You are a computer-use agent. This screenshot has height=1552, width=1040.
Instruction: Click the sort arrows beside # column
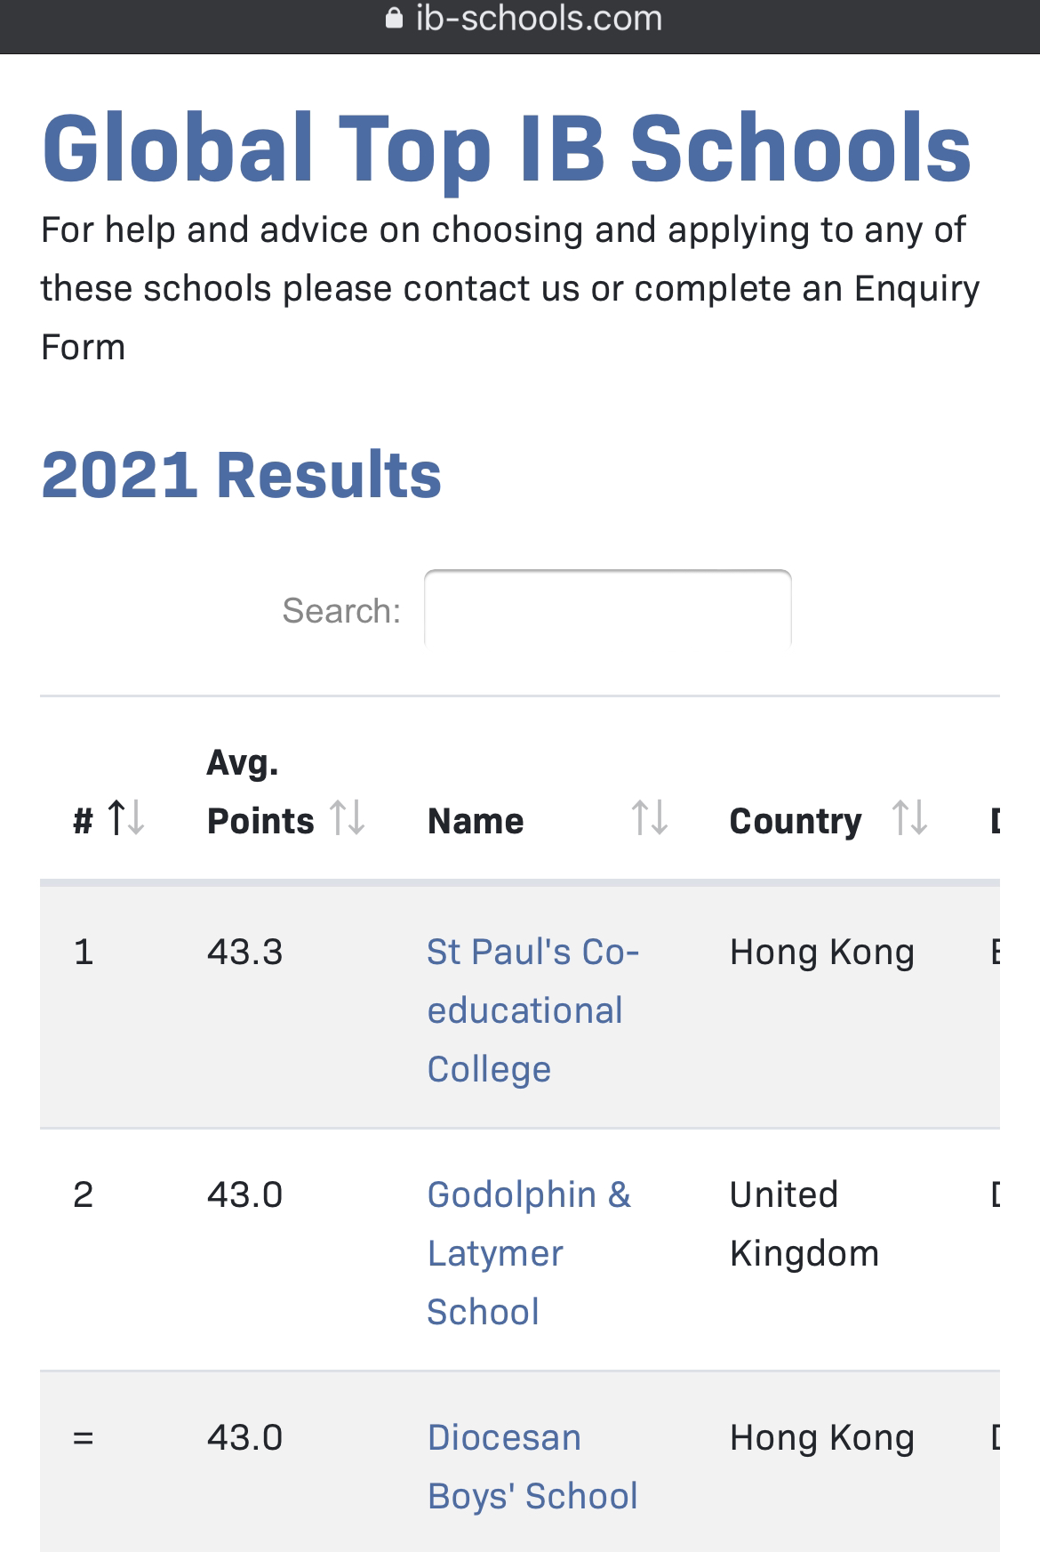pyautogui.click(x=125, y=817)
